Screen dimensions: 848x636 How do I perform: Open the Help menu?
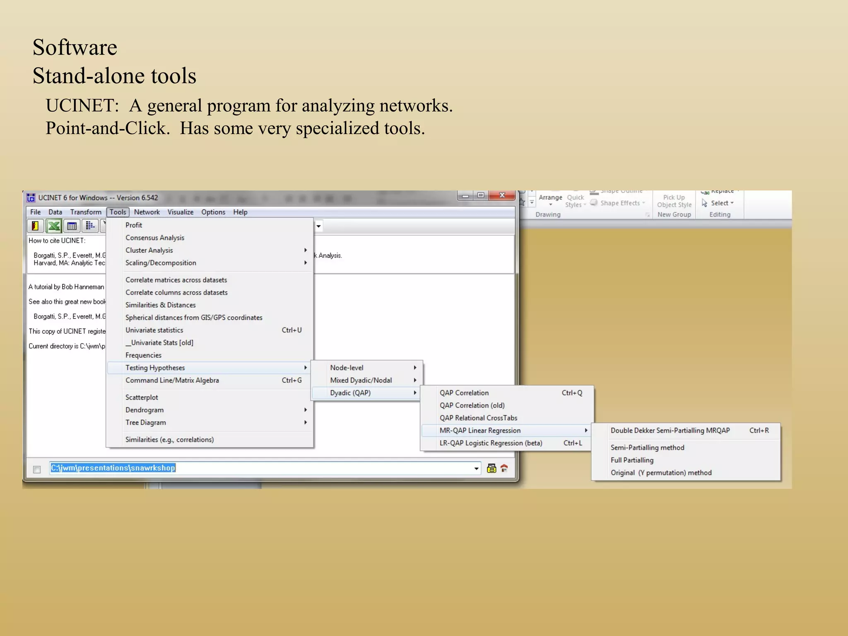tap(240, 212)
